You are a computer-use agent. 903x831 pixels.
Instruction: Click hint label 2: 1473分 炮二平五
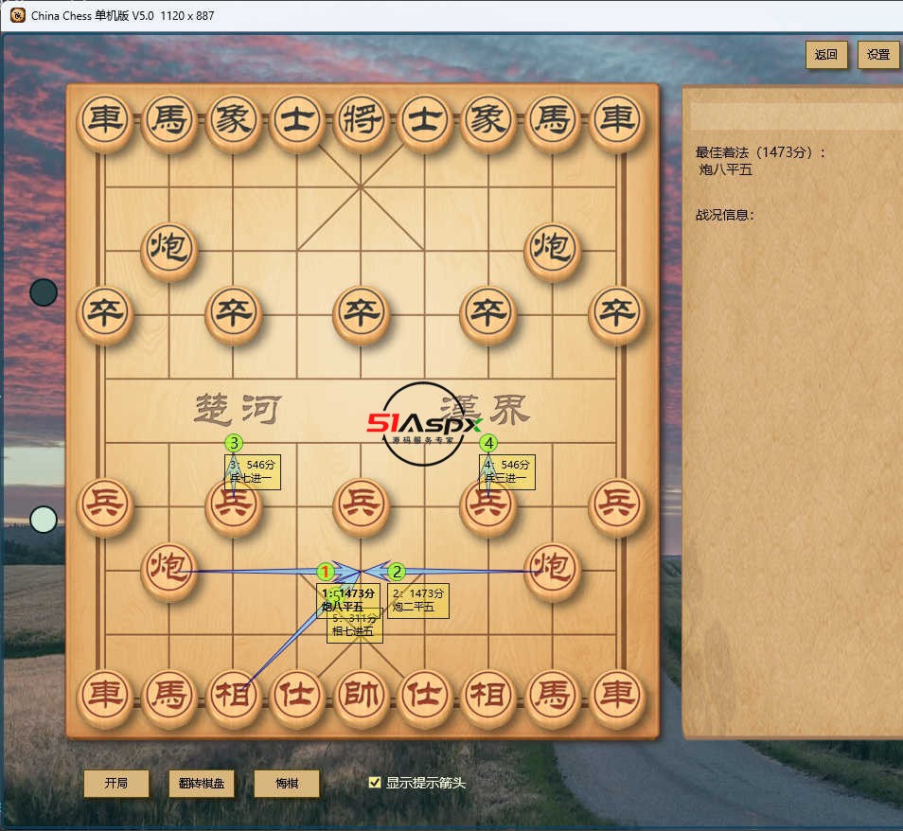coord(418,601)
